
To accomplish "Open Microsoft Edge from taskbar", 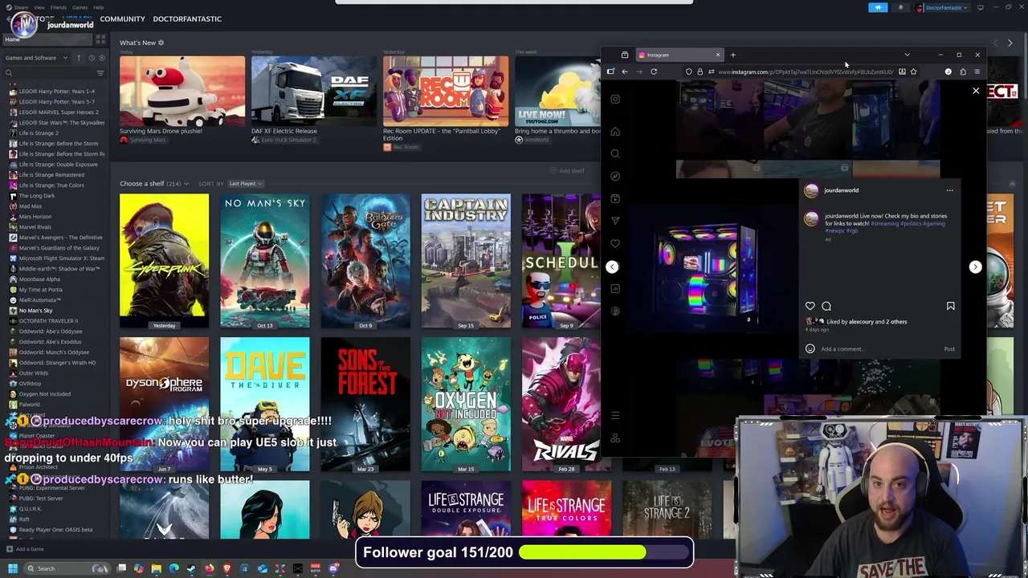I will coord(174,568).
